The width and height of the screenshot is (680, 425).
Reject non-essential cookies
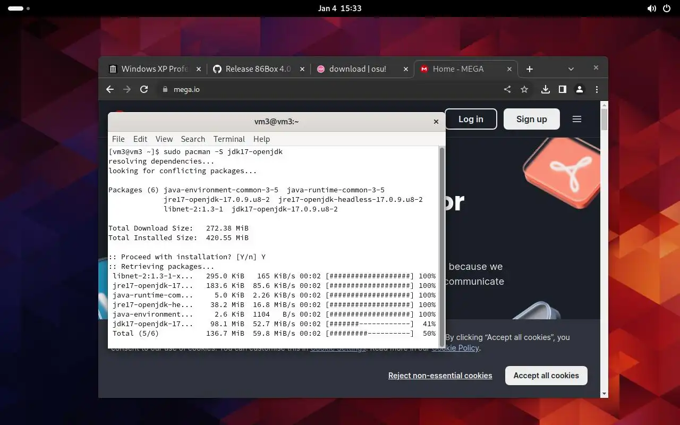[x=440, y=376]
